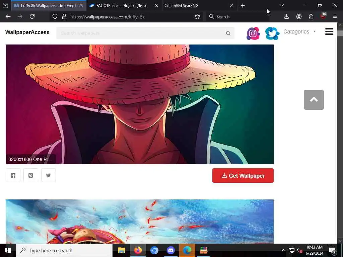343x257 pixels.
Task: Bookmark this page with the star icon
Action: click(x=197, y=17)
